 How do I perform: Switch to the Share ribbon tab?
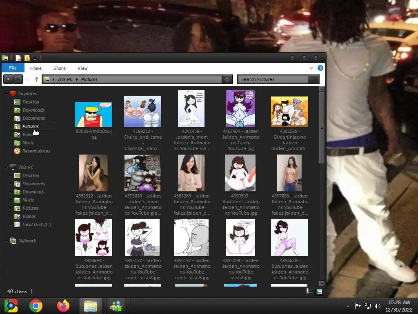[x=60, y=68]
